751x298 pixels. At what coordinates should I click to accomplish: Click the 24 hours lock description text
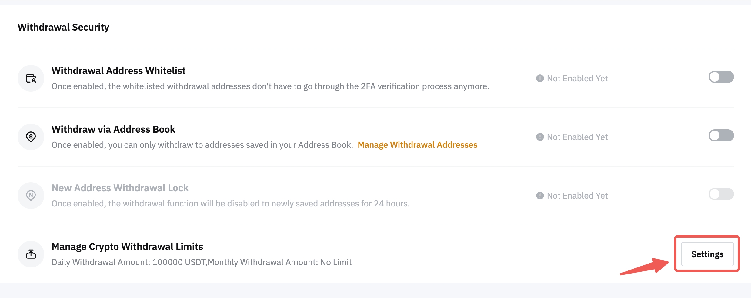230,204
